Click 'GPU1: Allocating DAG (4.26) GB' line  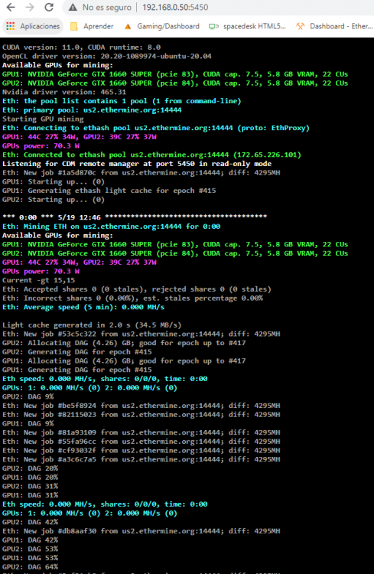[x=124, y=361]
